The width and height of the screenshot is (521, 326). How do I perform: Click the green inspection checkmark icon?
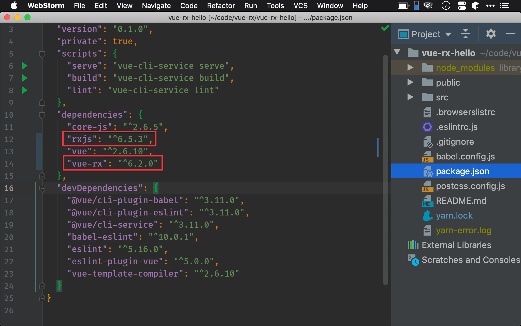coord(385,28)
